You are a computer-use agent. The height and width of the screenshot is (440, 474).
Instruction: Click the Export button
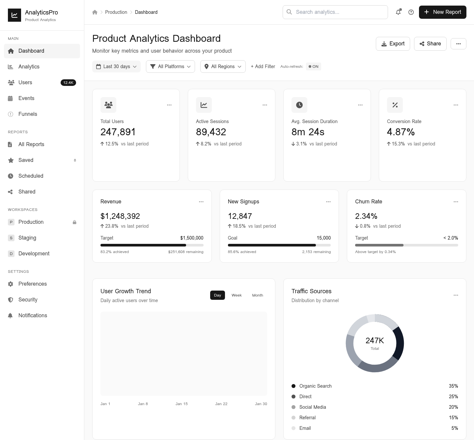point(393,44)
